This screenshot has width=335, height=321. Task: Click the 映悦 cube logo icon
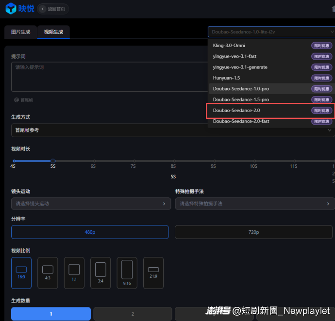10,9
